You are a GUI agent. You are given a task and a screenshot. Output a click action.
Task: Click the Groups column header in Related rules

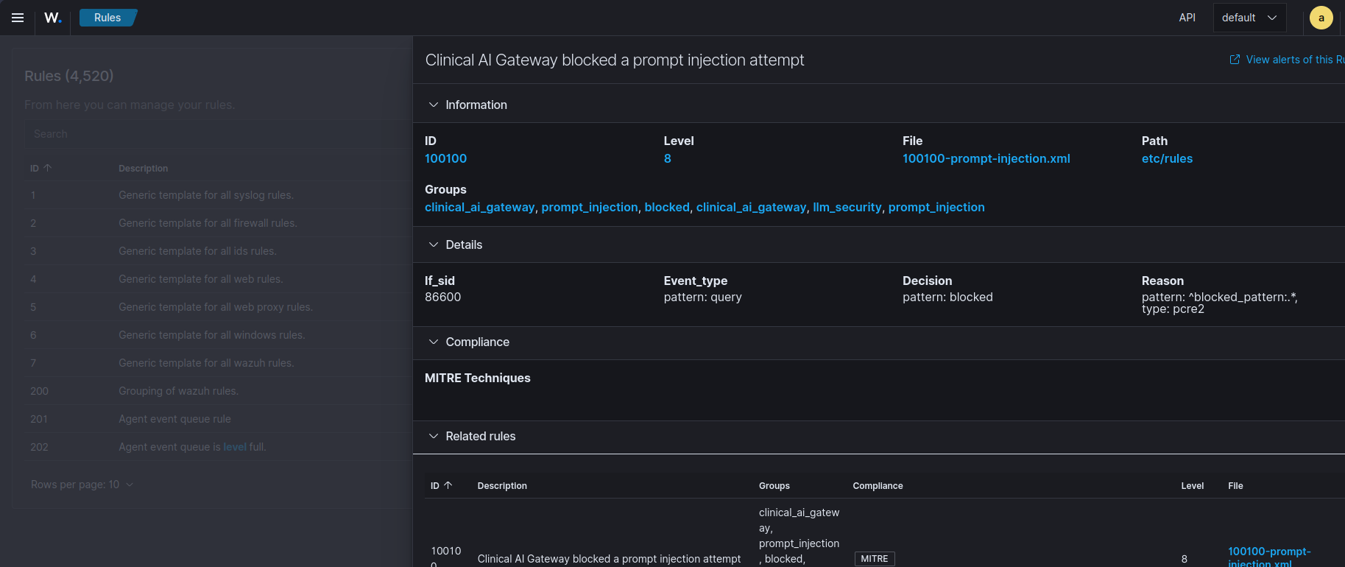[x=774, y=486]
